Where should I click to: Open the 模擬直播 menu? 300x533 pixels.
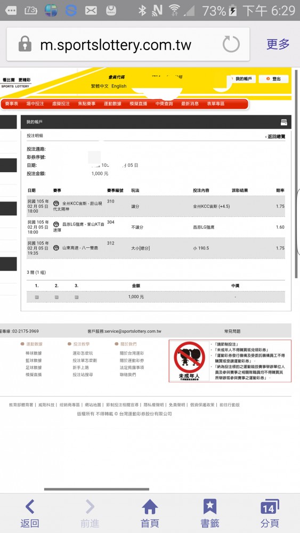[139, 104]
